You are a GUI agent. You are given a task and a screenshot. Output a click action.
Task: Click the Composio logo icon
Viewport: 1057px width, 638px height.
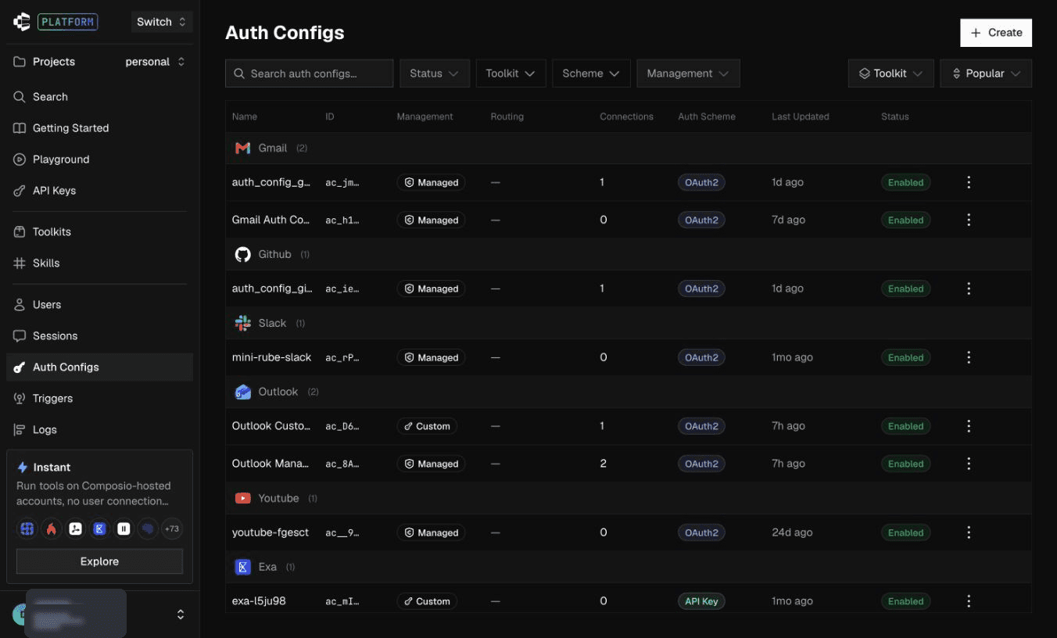point(22,22)
